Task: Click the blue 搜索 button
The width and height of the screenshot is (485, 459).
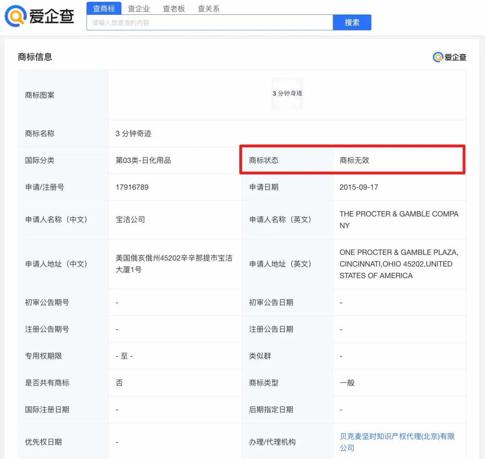Action: pos(352,22)
